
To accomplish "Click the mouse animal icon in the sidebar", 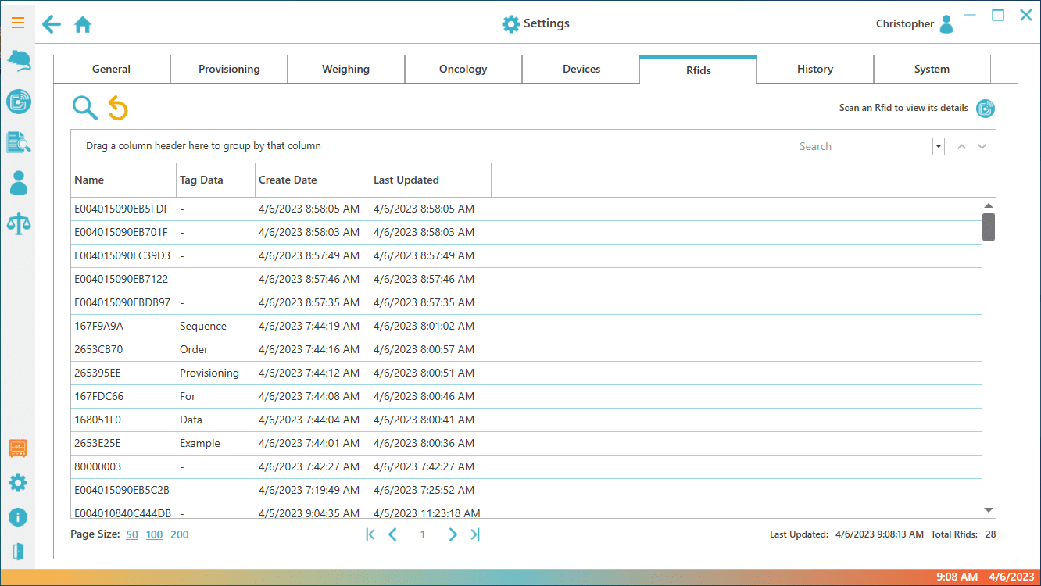I will click(18, 60).
